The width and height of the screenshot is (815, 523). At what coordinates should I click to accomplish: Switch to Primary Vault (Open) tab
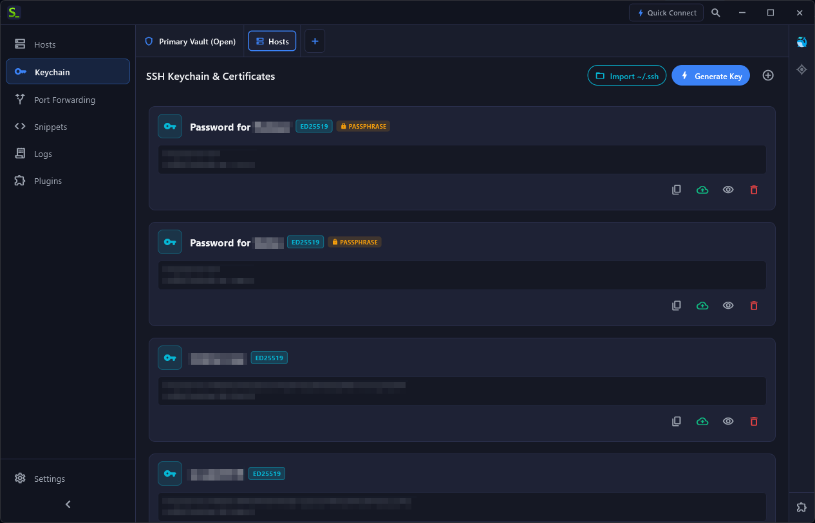tap(190, 41)
